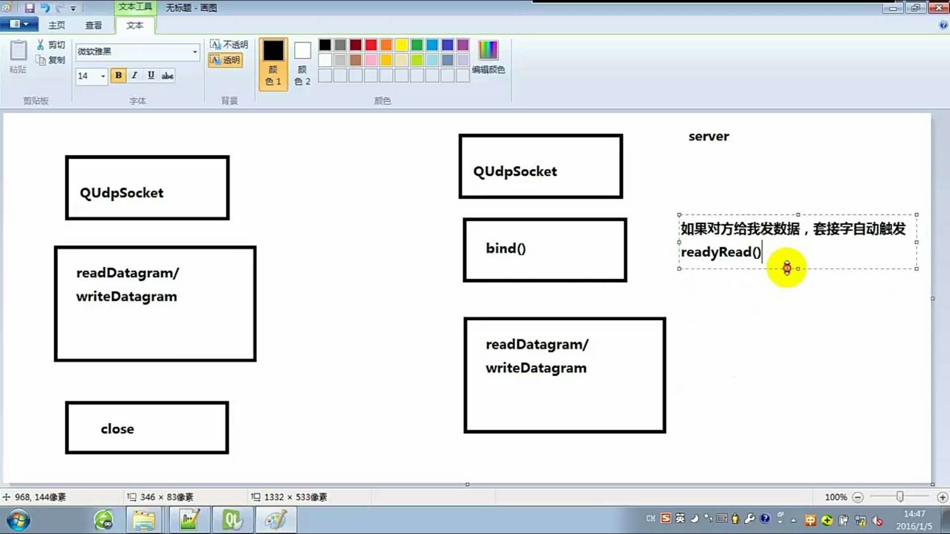Image resolution: width=950 pixels, height=534 pixels.
Task: Select 不透明 opaque background option
Action: (229, 44)
